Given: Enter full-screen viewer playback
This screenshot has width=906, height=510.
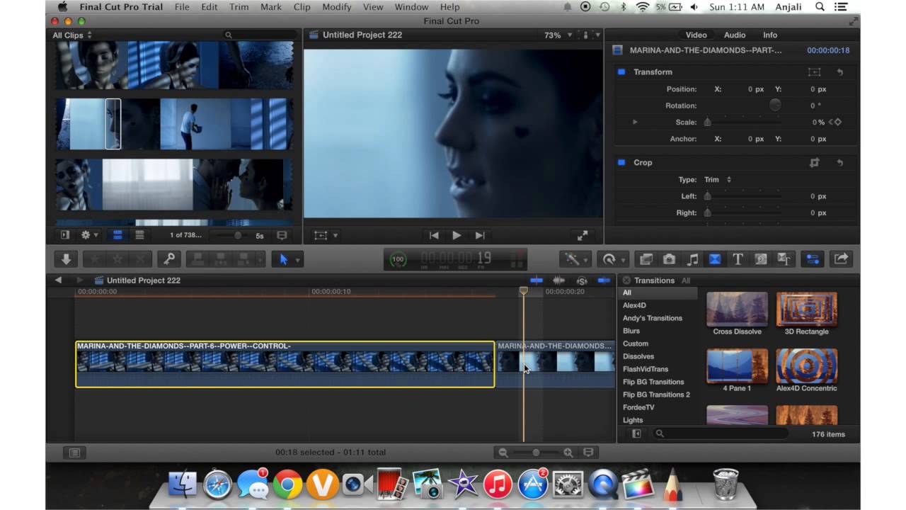Looking at the screenshot, I should click(583, 235).
